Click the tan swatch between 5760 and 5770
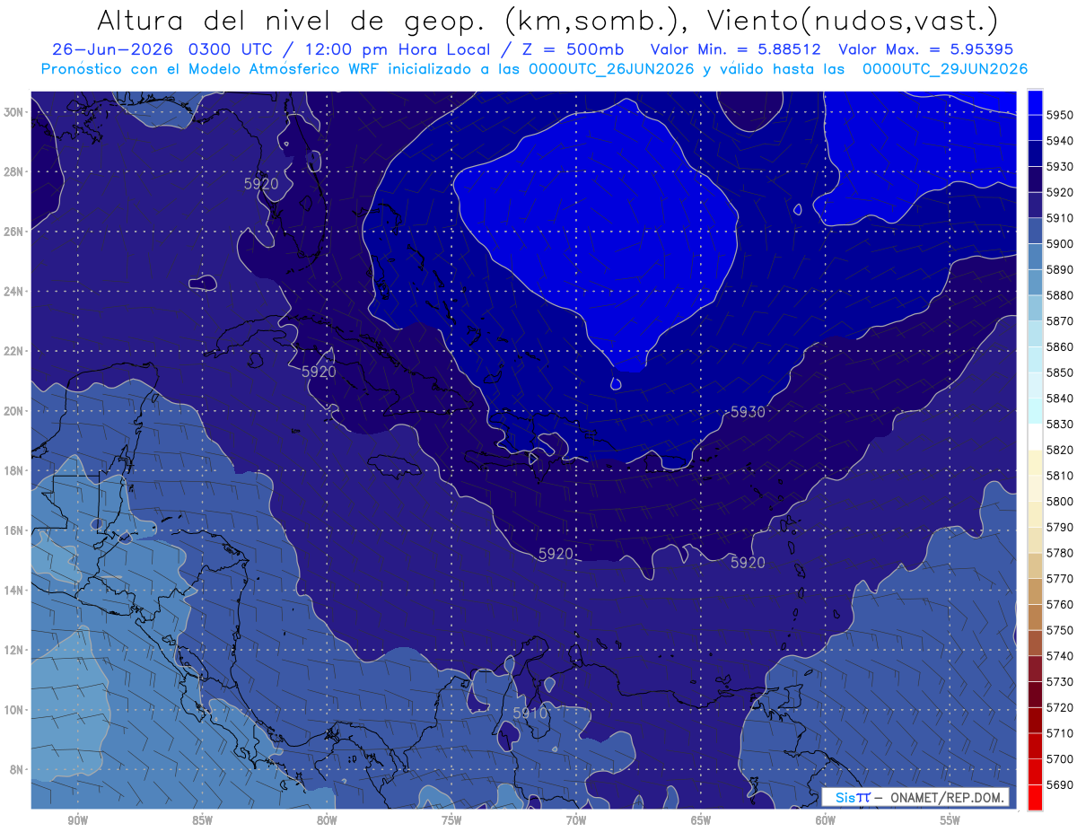 click(x=1035, y=591)
